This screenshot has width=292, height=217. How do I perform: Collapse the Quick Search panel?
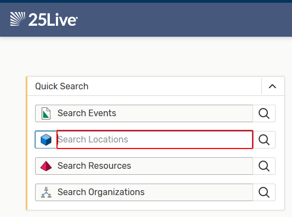point(272,86)
